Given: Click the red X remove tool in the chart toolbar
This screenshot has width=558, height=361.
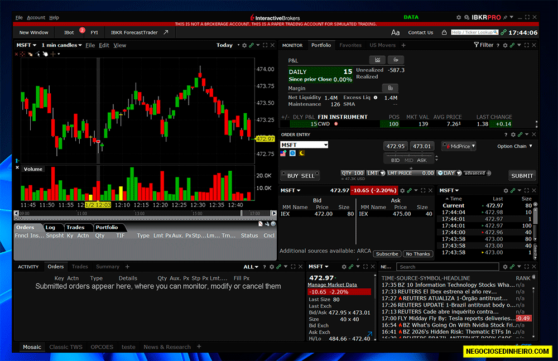Looking at the screenshot, I should click(16, 54).
